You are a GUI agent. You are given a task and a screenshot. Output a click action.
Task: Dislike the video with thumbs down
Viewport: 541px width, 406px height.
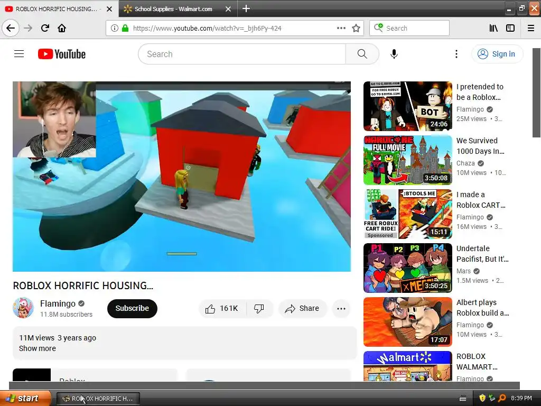[x=259, y=308]
